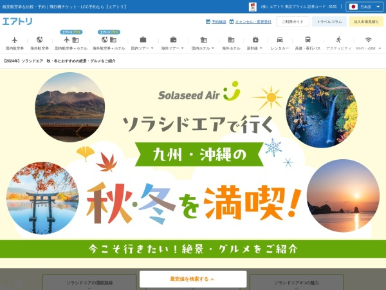386x290 pixels.
Task: Click the waterfall gorge photo
Action: point(322,112)
